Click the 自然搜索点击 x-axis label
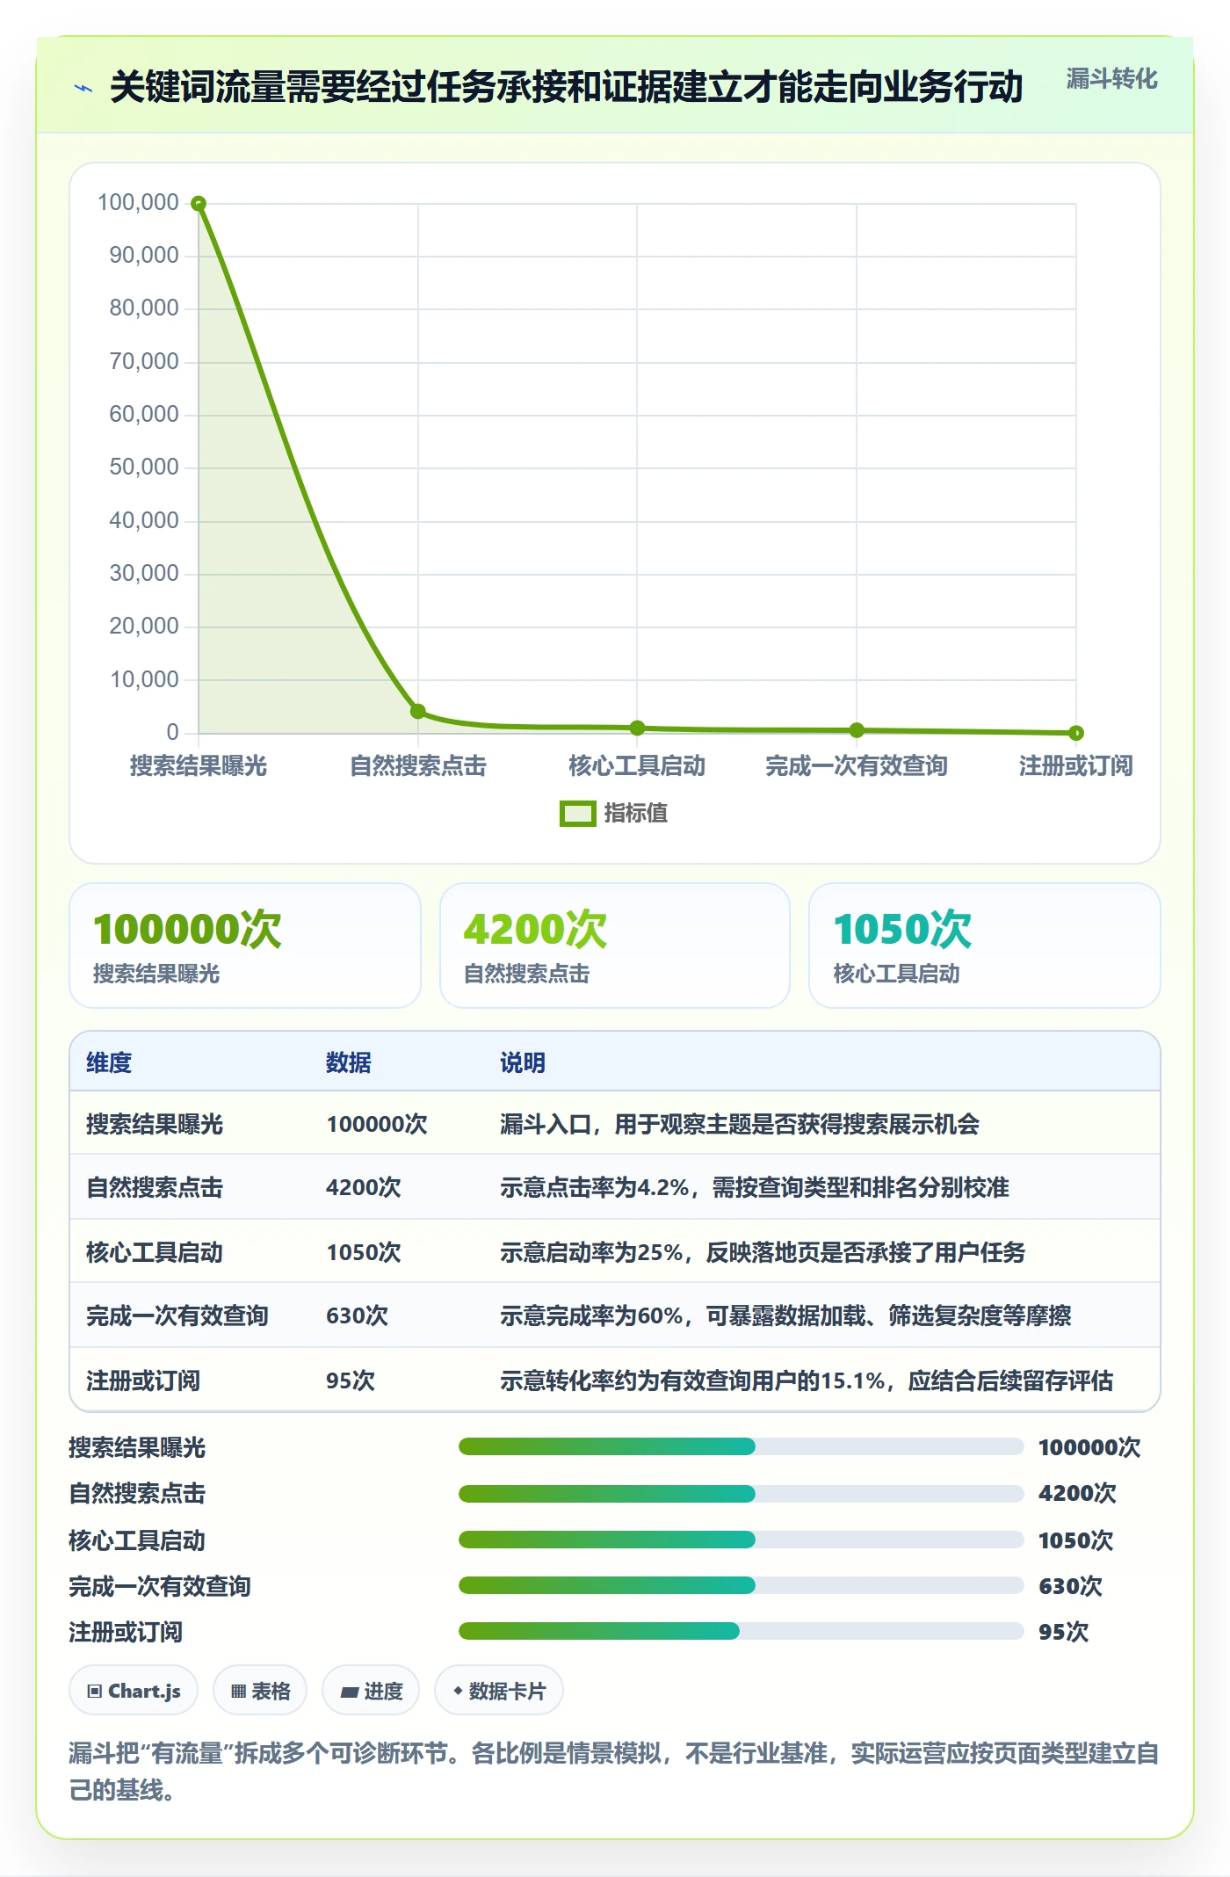This screenshot has height=1877, width=1230. coord(418,765)
